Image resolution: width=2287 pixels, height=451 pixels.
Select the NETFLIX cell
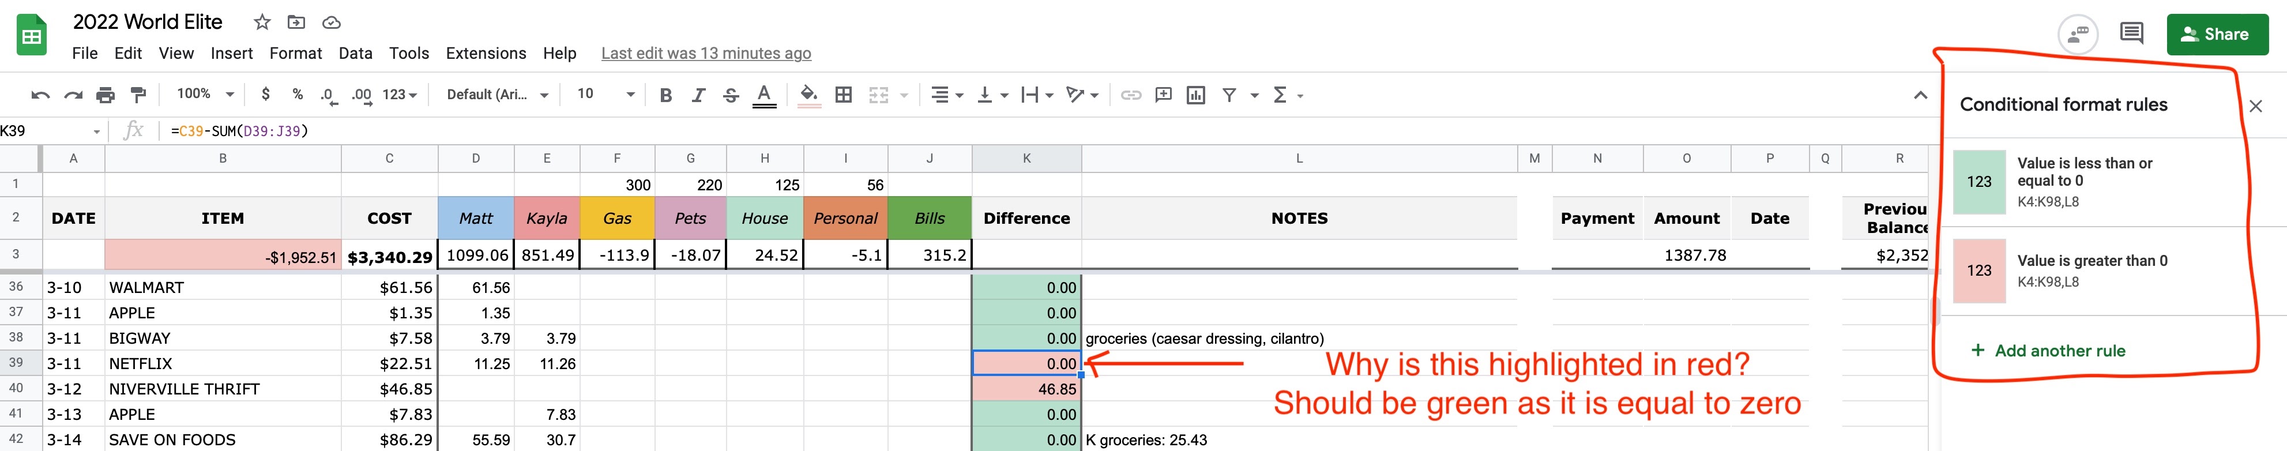pos(223,363)
